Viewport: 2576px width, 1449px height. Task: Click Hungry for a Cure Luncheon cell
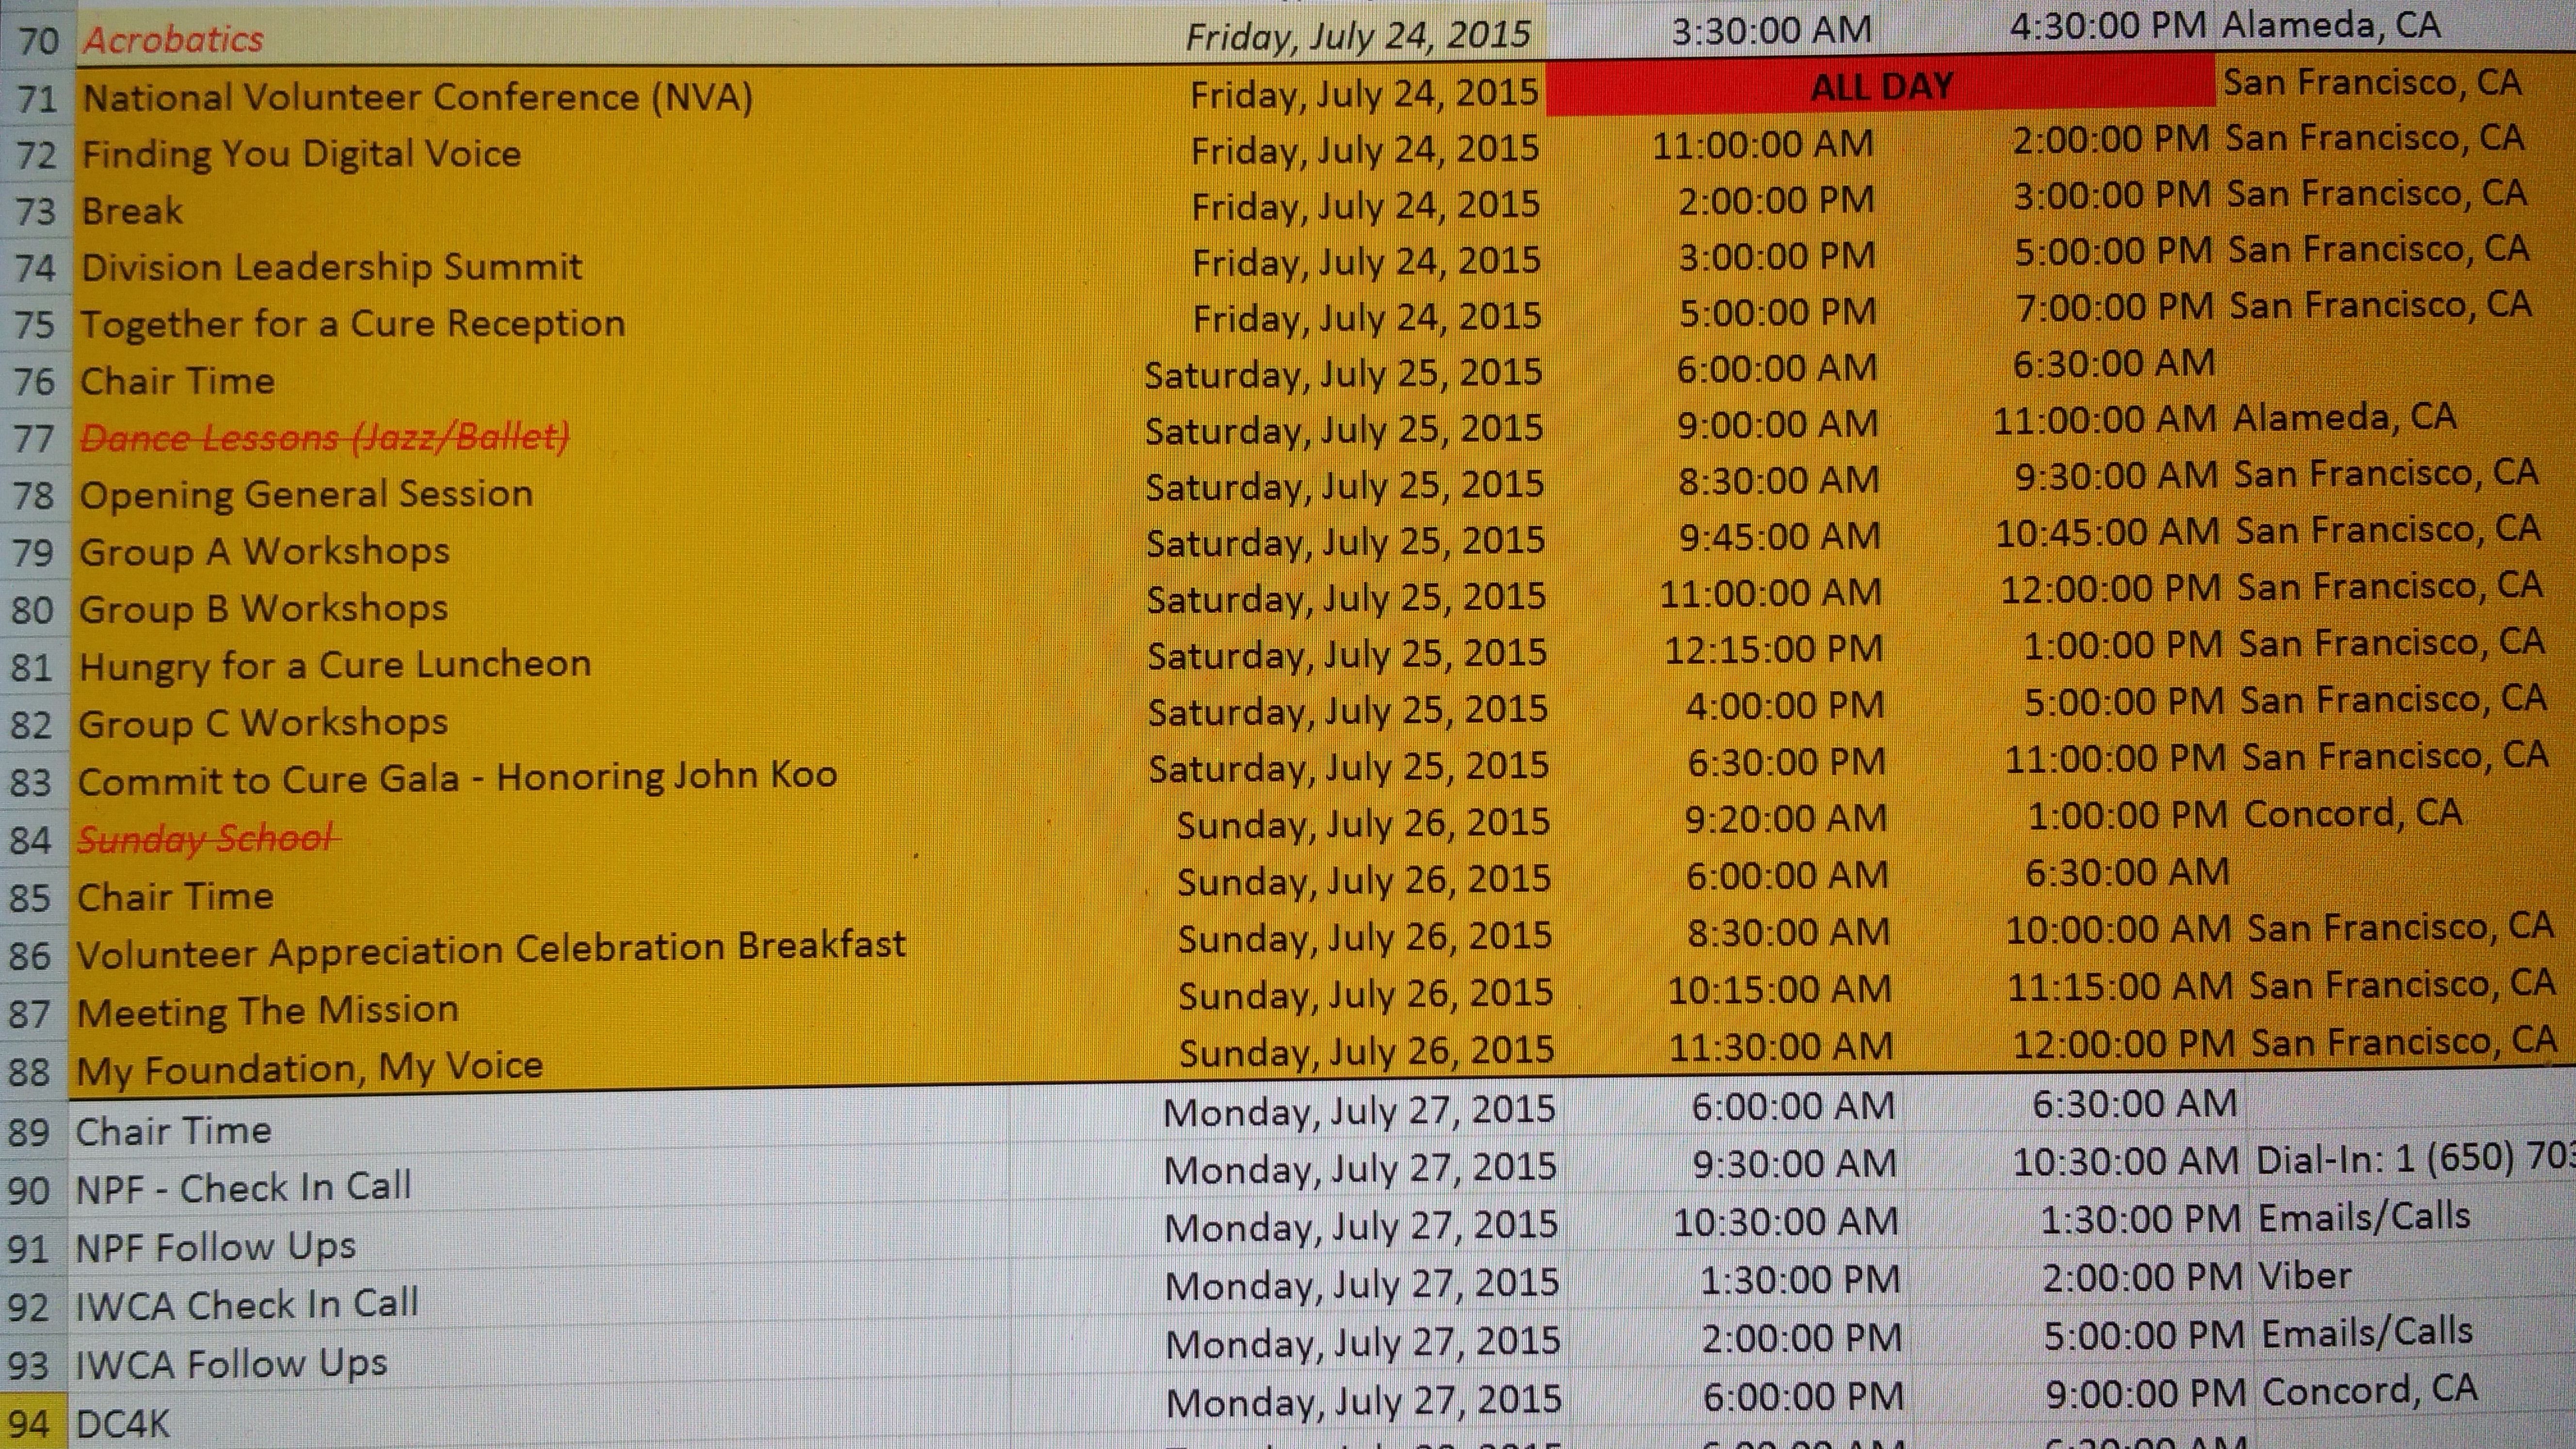coord(335,665)
